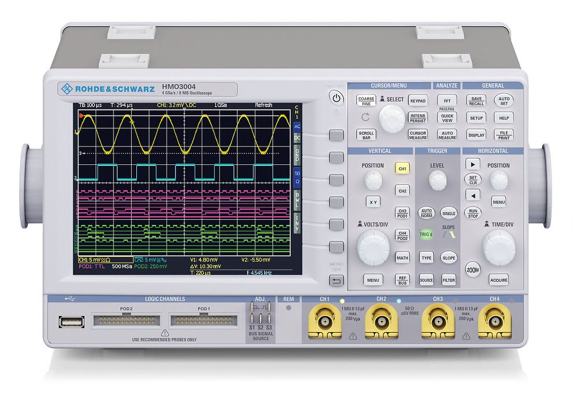Tap the front USB port
Image resolution: width=573 pixels, height=395 pixels.
click(x=71, y=322)
